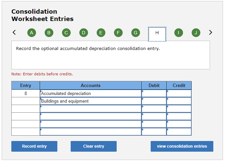This screenshot has width=233, height=166.
Task: Go to entry E circle
Action: click(x=101, y=33)
